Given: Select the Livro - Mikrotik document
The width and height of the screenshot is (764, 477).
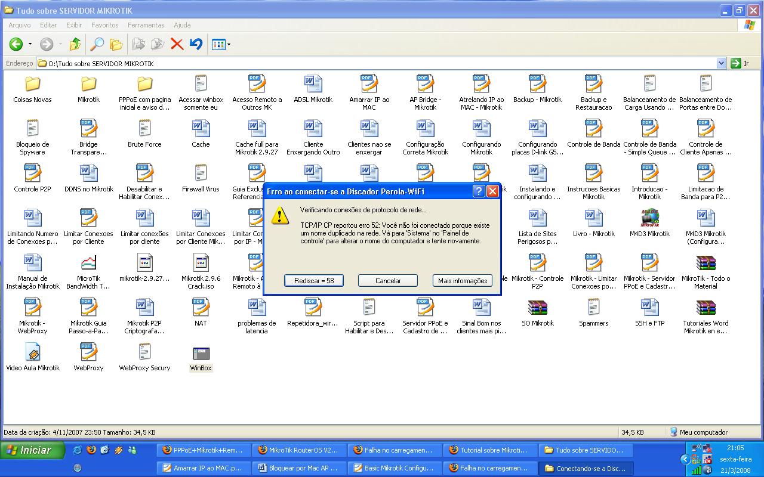Looking at the screenshot, I should [594, 224].
